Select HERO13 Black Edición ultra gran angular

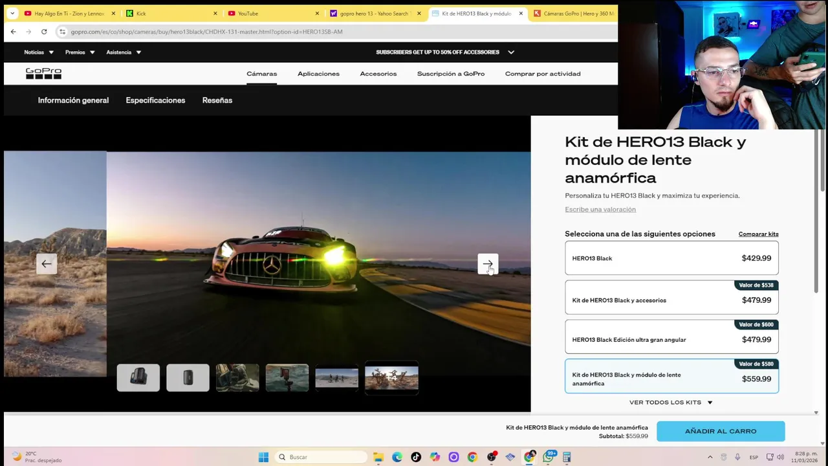[x=671, y=337]
